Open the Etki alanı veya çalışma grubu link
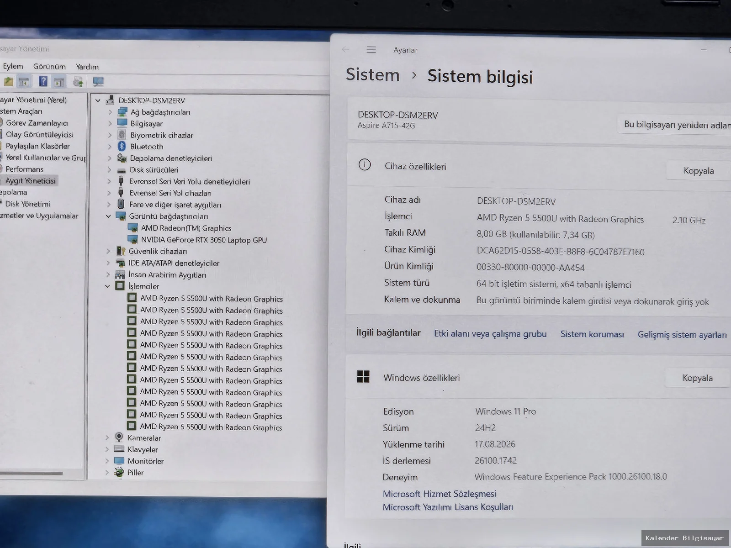731x548 pixels. tap(490, 334)
